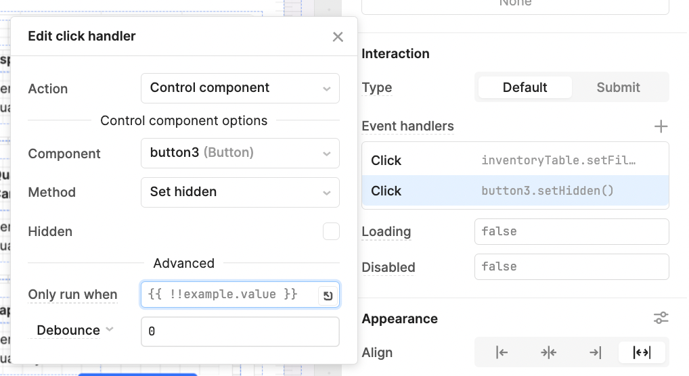Select align right icon
The width and height of the screenshot is (689, 376).
[x=595, y=352]
